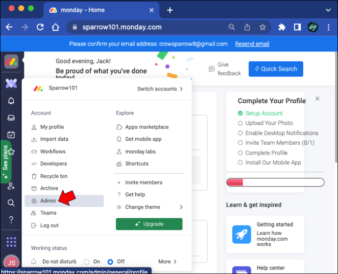Viewport: 338px width, 274px height.
Task: Open notifications bell in left sidebar
Action: 11,101
